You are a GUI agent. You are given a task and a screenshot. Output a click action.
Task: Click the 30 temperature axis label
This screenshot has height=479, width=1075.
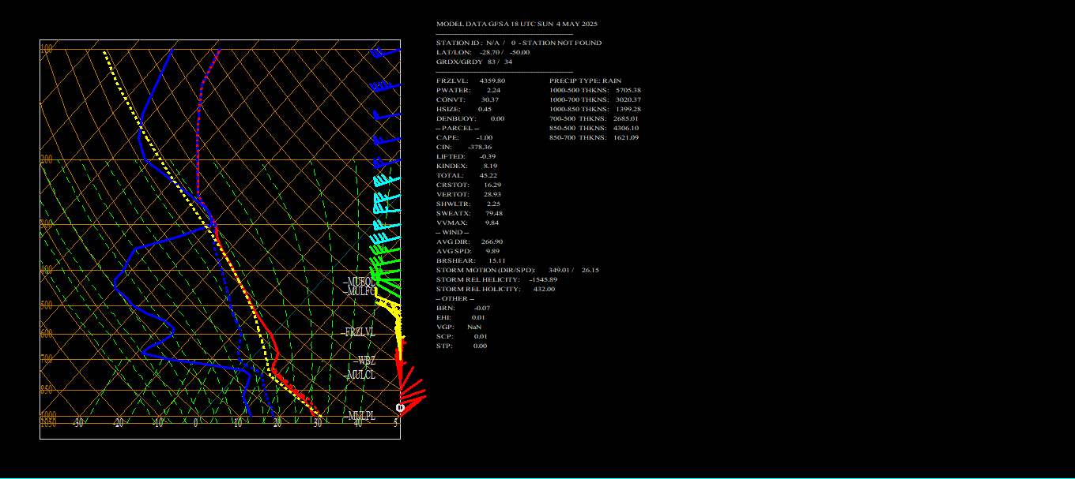coord(318,423)
